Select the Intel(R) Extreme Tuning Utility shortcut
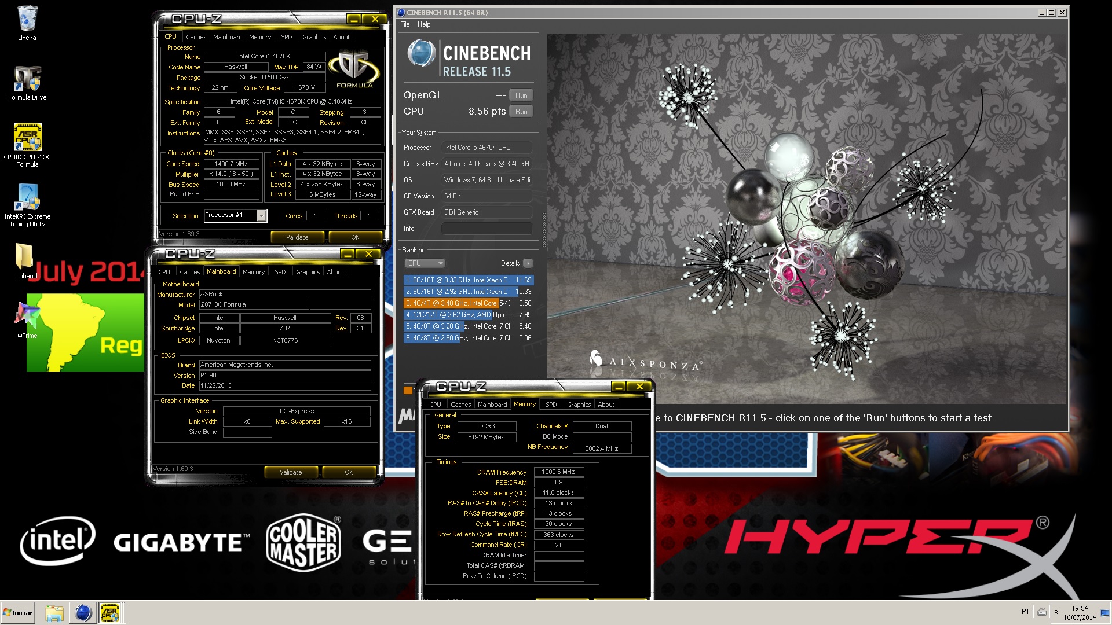Viewport: 1112px width, 625px height. coord(27,205)
